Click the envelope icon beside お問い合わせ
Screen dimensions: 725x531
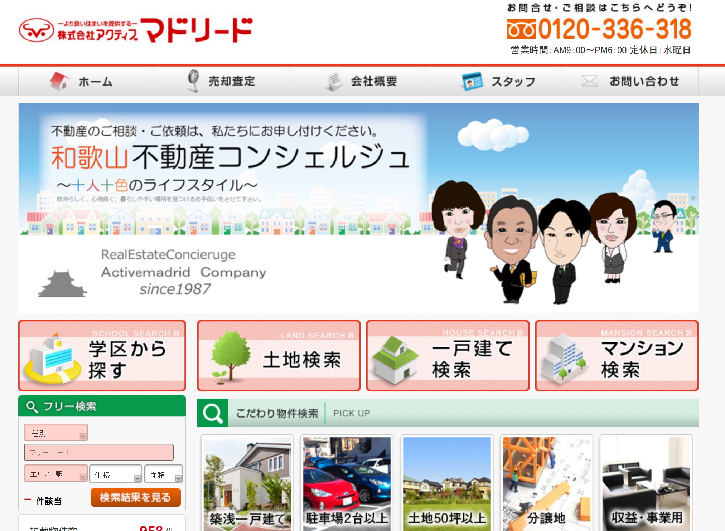click(589, 81)
